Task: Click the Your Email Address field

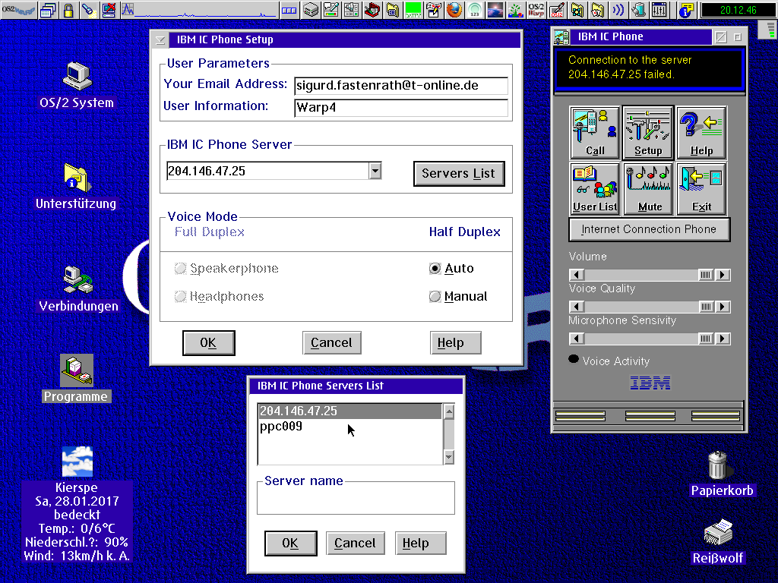Action: point(401,85)
